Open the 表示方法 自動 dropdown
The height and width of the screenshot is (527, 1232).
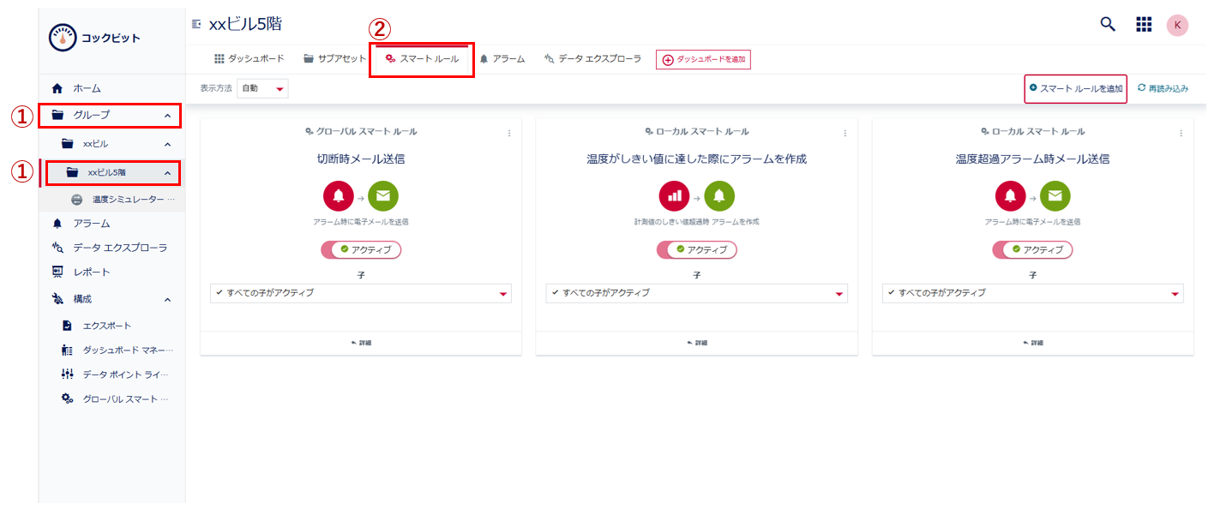[262, 89]
